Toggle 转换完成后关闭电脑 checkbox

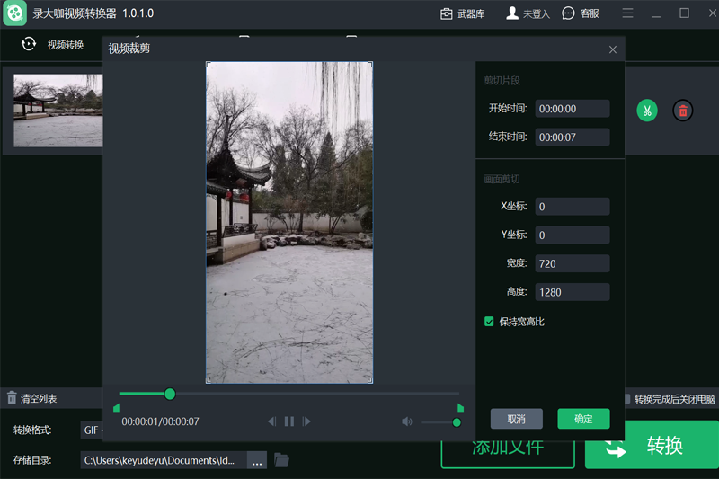627,399
